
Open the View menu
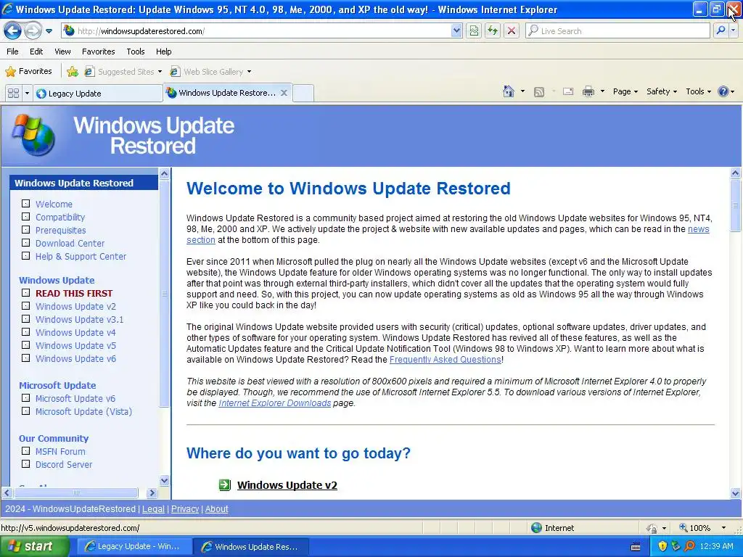[62, 51]
